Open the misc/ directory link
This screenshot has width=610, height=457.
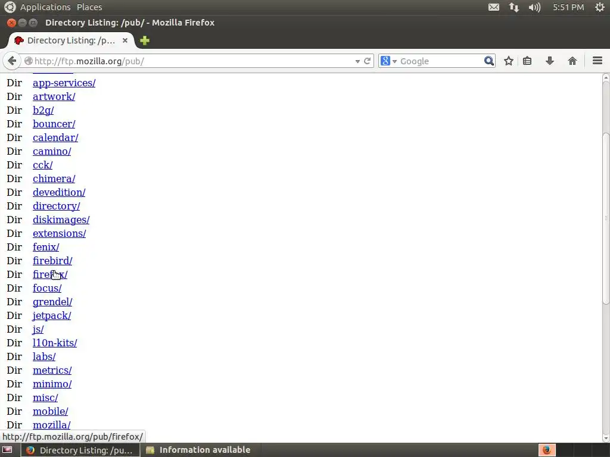click(45, 397)
